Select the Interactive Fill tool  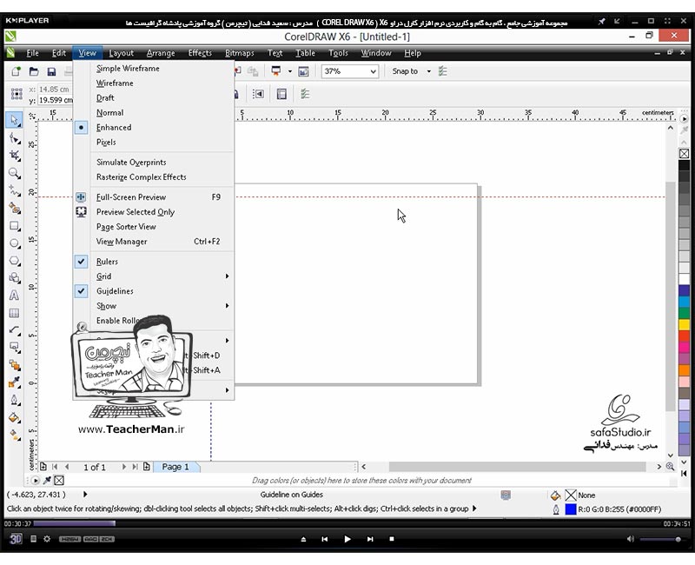[x=14, y=435]
